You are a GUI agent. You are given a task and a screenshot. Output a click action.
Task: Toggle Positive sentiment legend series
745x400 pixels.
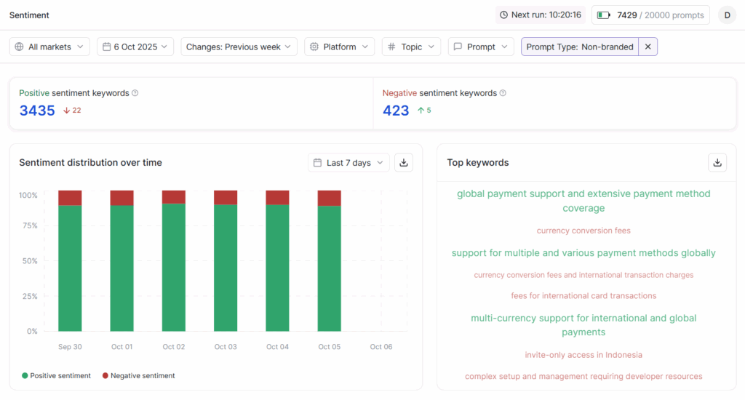click(x=57, y=376)
